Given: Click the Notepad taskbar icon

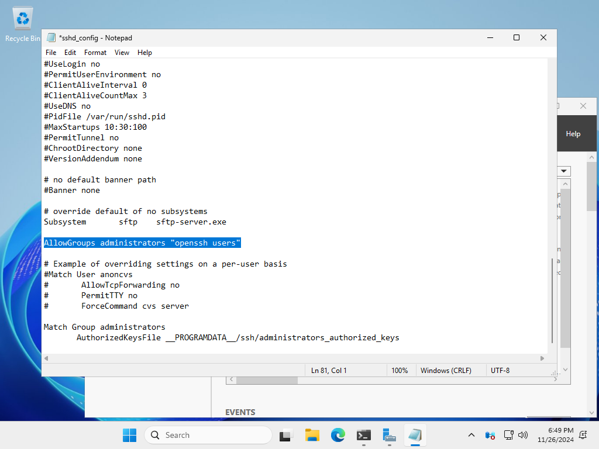Looking at the screenshot, I should (x=415, y=435).
